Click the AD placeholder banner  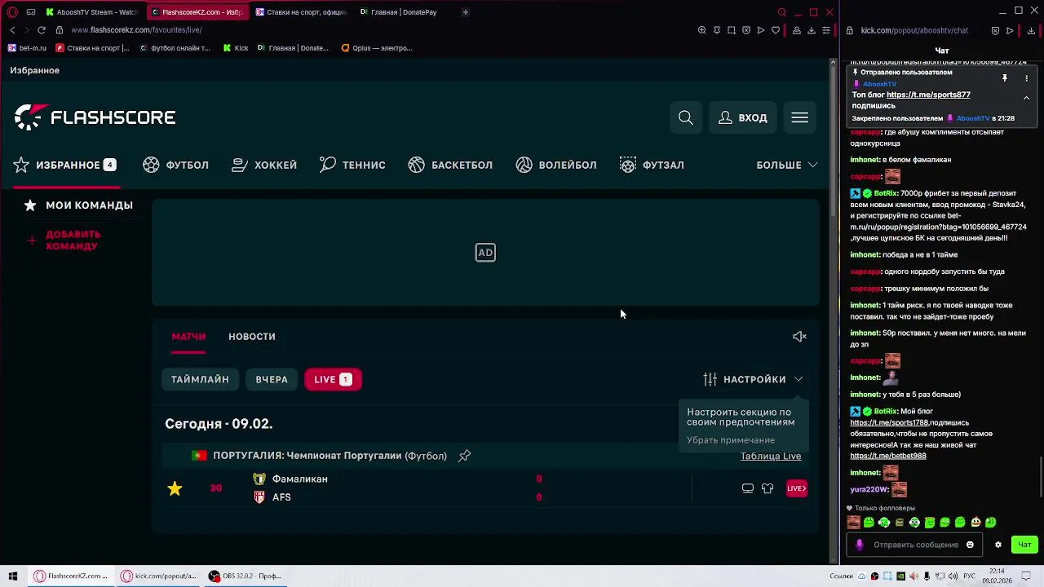485,253
